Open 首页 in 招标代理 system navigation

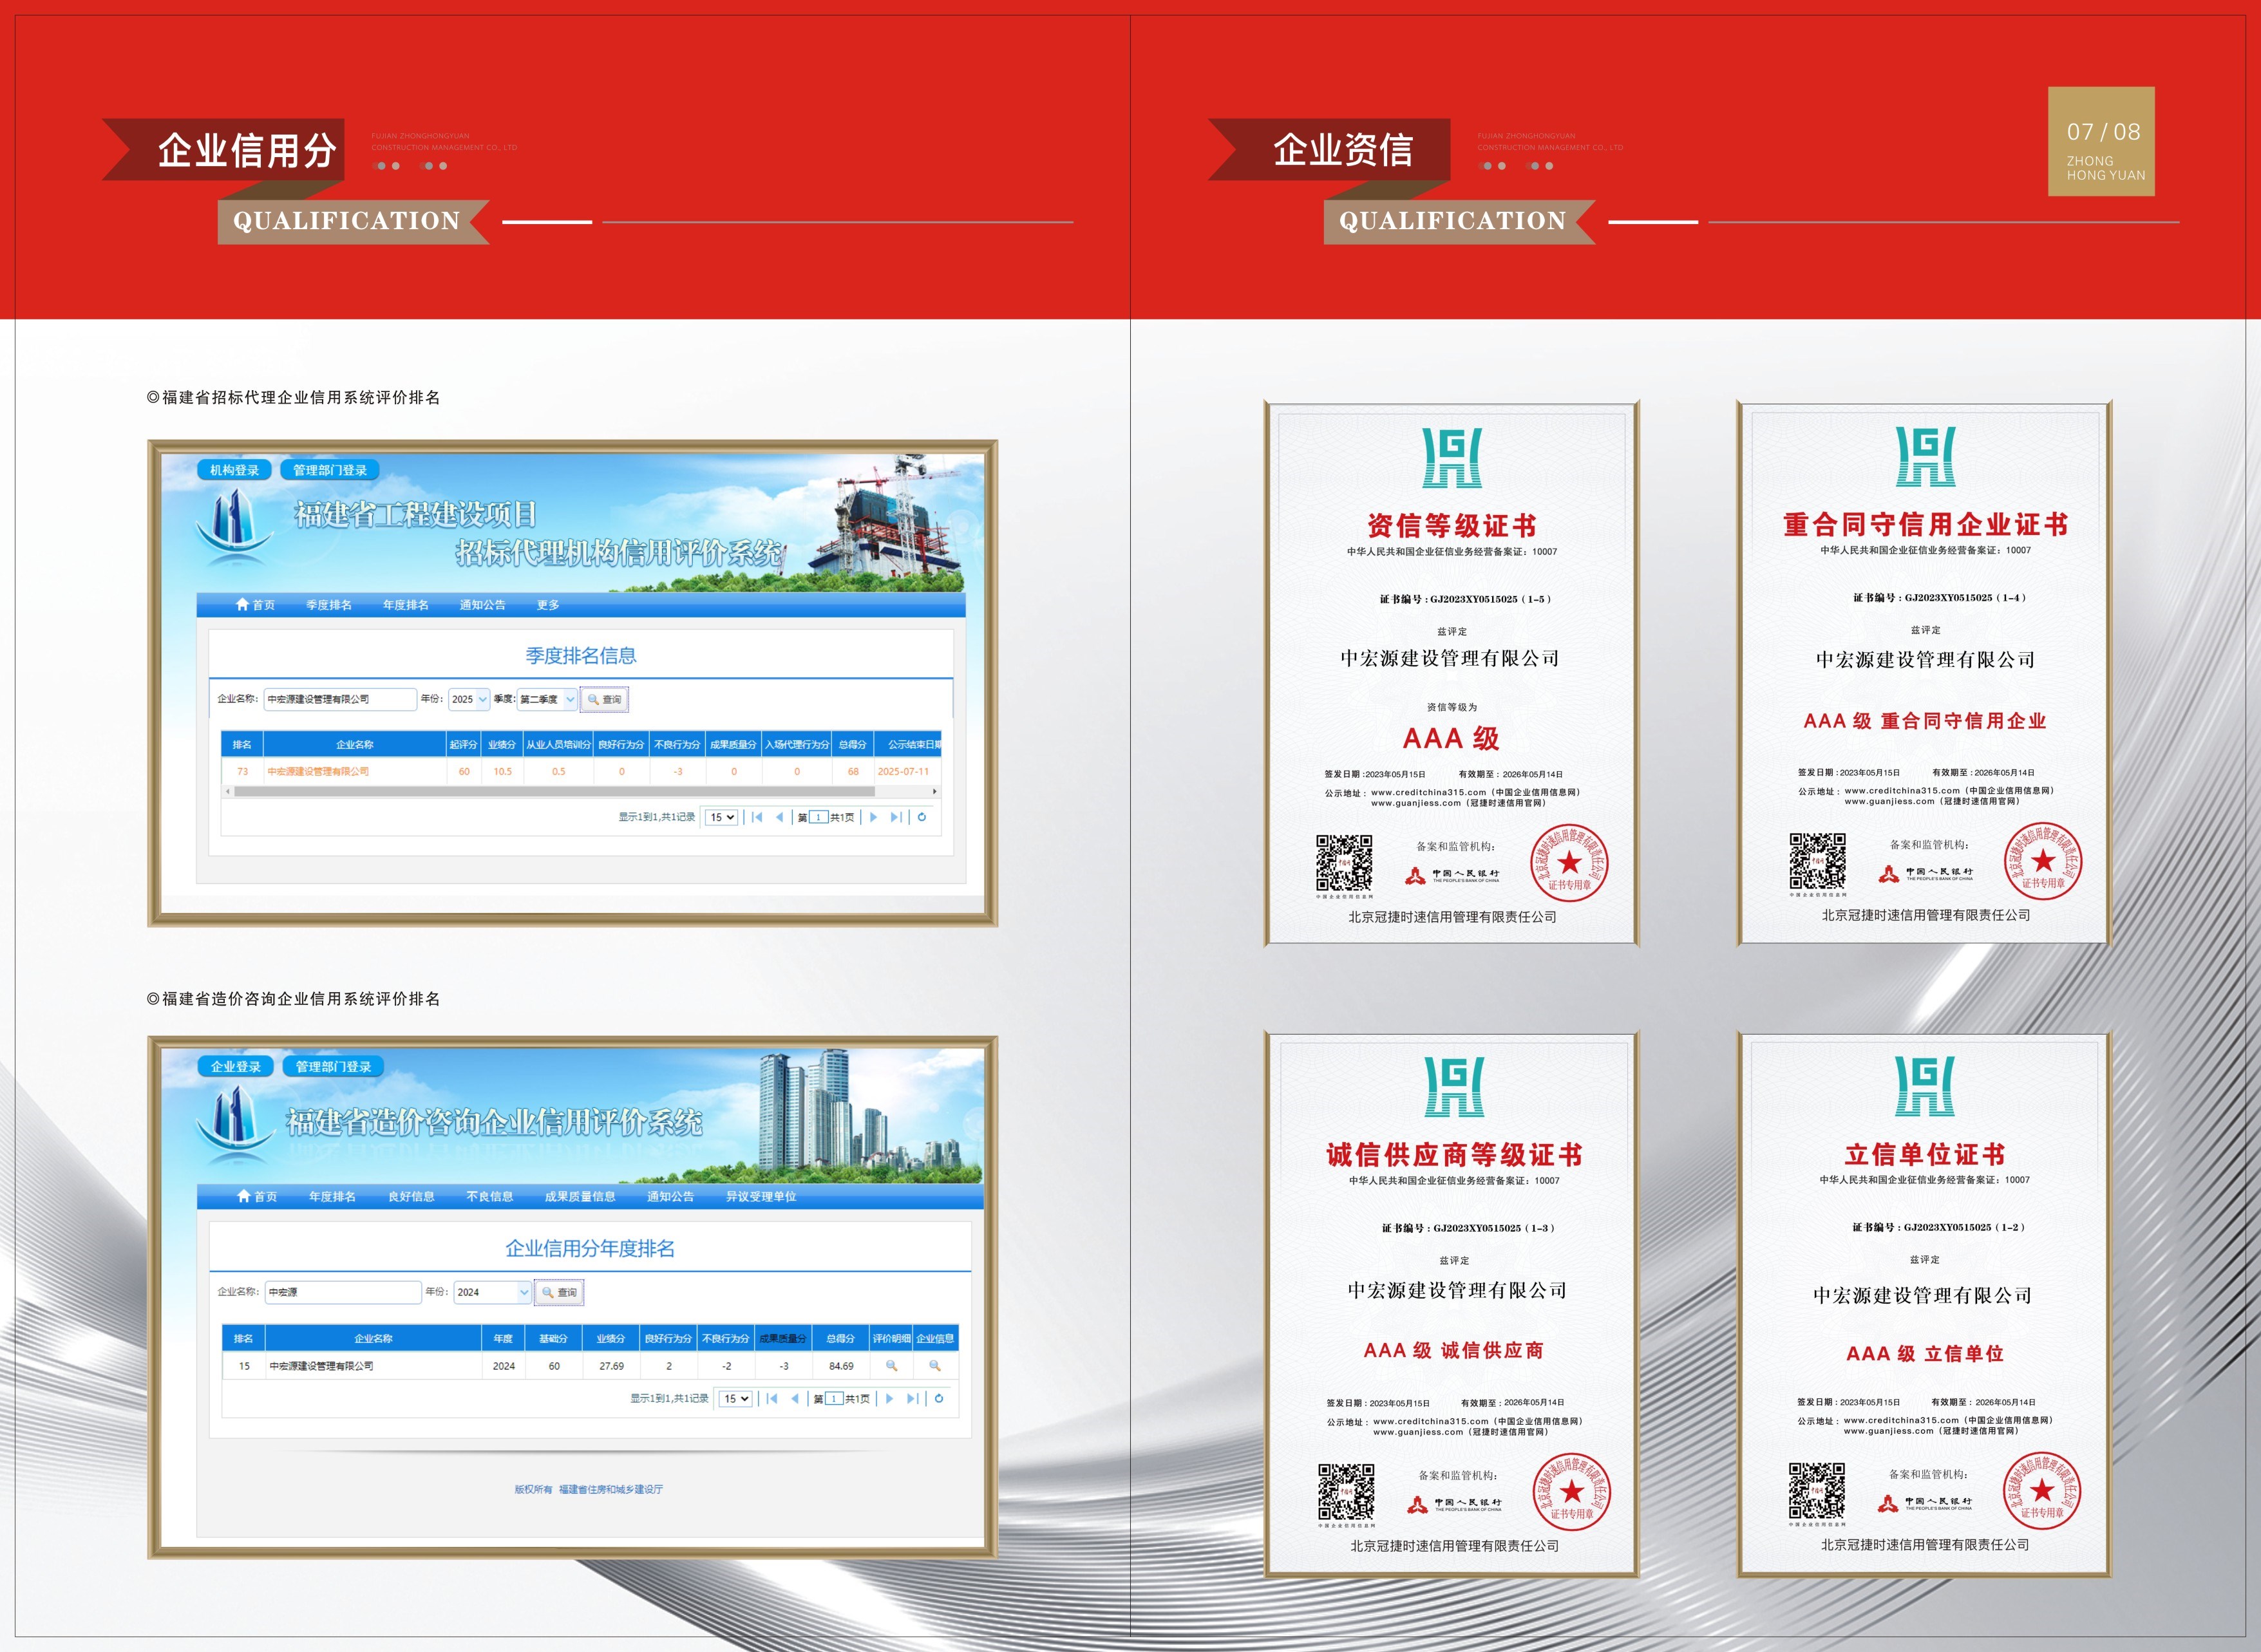[x=255, y=605]
